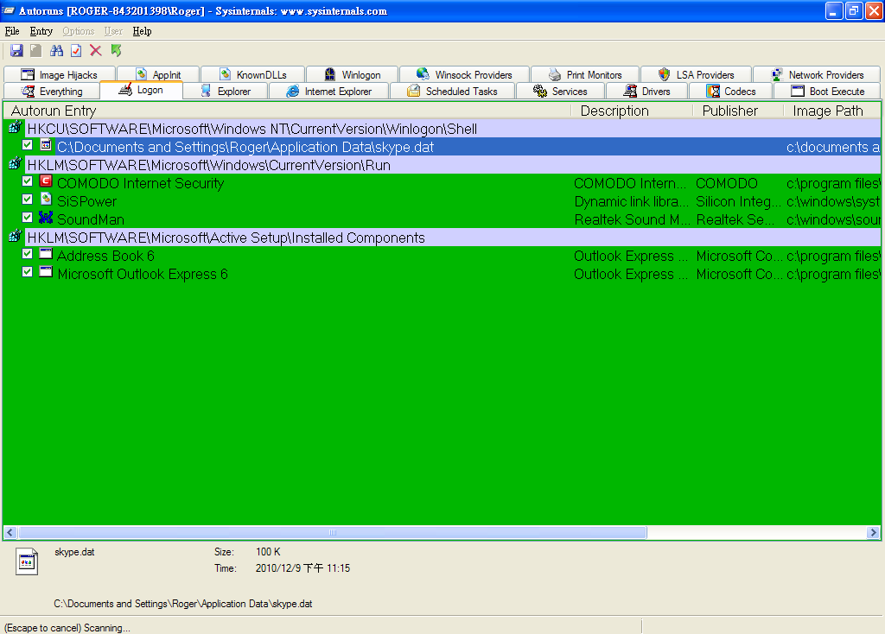Screen dimensions: 885x634
Task: Switch to the Everything tab
Action: tap(52, 91)
